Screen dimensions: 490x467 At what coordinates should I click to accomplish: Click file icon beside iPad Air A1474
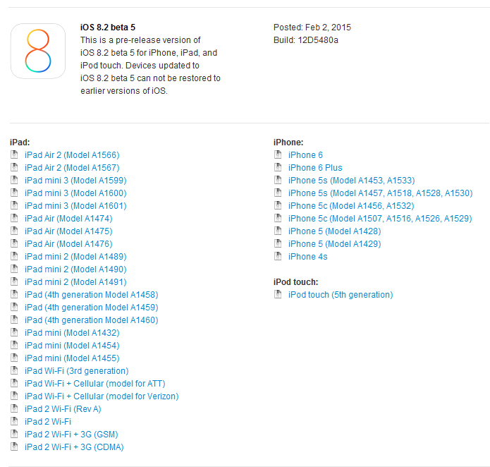click(x=14, y=218)
